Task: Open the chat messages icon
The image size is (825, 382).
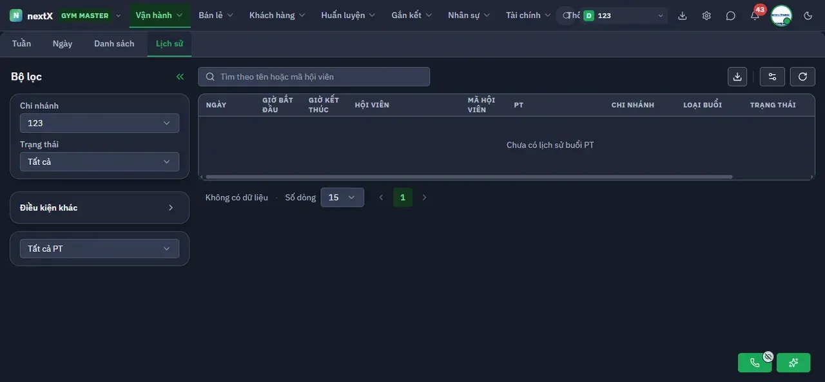Action: 730,15
